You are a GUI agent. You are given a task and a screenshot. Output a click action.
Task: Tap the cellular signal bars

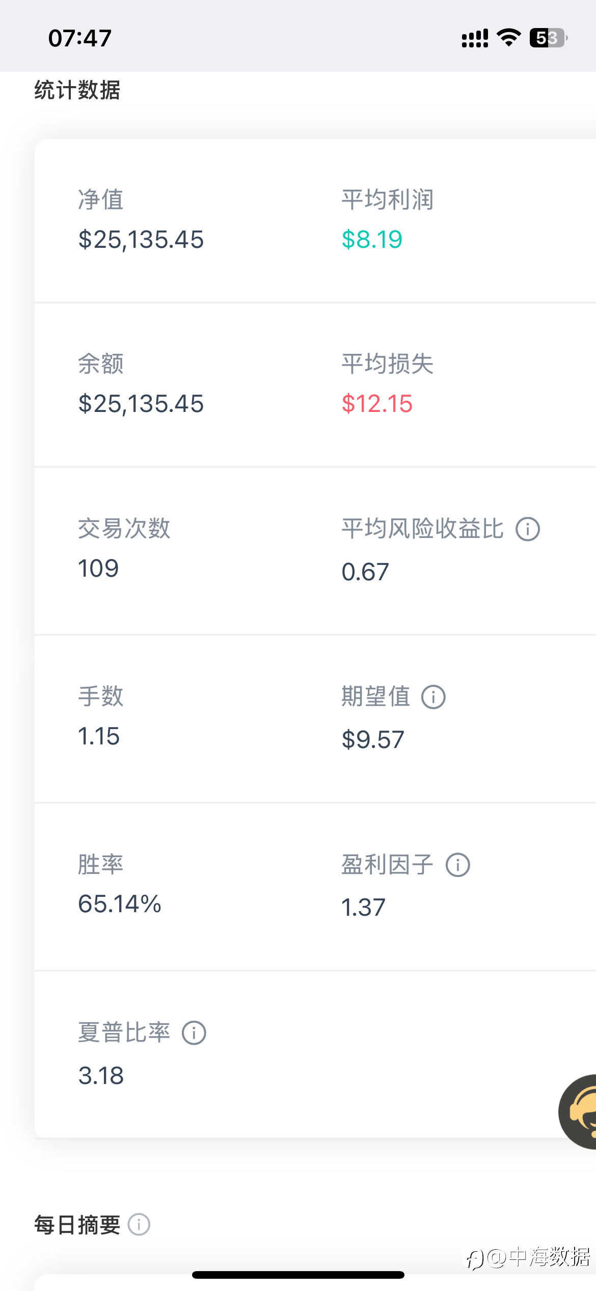tap(475, 38)
